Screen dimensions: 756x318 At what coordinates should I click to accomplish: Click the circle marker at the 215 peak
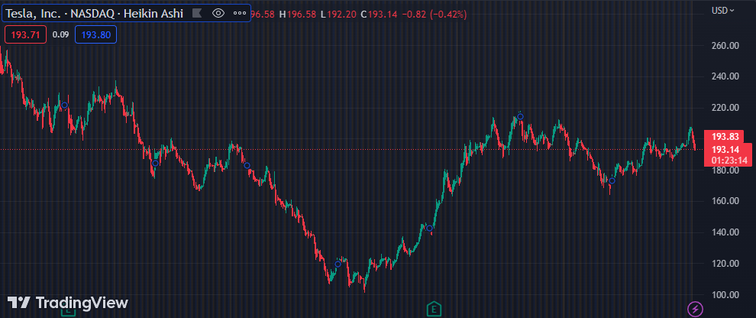[520, 116]
